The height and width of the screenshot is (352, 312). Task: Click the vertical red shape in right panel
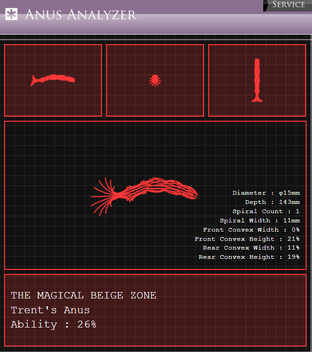[257, 80]
